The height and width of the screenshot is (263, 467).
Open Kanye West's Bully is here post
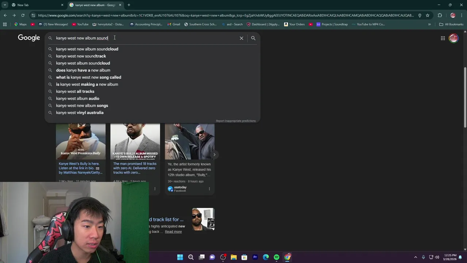coord(81,168)
